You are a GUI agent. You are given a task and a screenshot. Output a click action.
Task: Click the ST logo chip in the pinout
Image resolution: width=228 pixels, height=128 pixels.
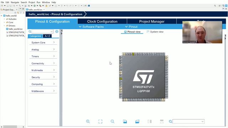pyautogui.click(x=144, y=77)
